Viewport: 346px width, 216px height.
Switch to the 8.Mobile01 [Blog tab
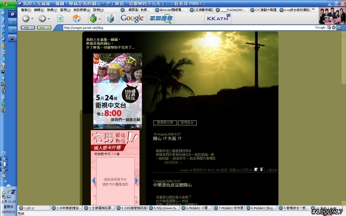coord(261,208)
